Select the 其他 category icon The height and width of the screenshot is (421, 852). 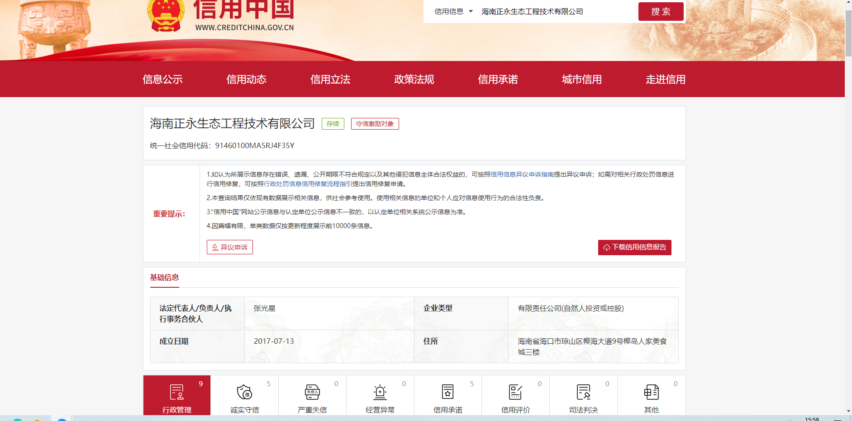(x=651, y=392)
